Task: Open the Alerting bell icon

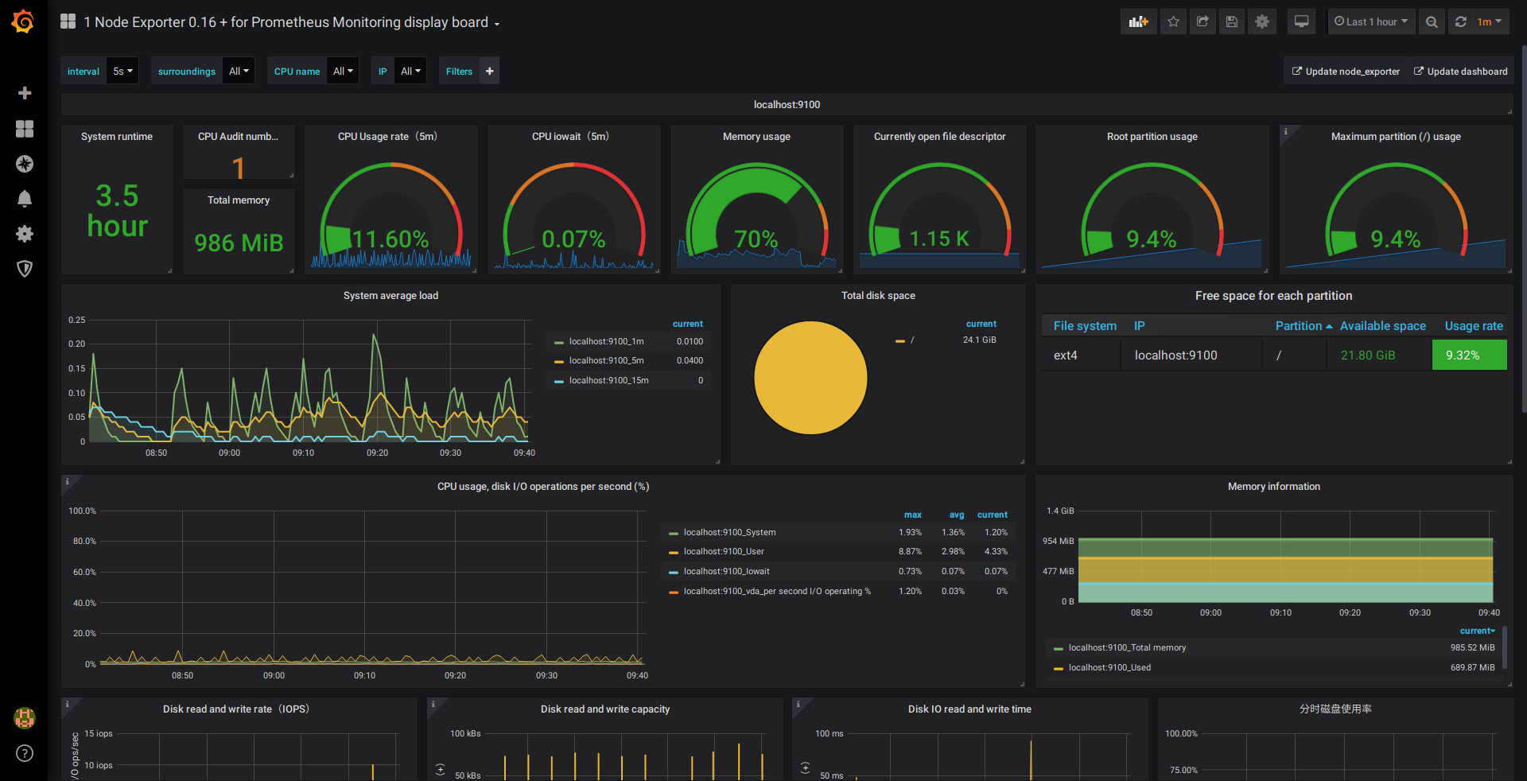Action: point(25,199)
